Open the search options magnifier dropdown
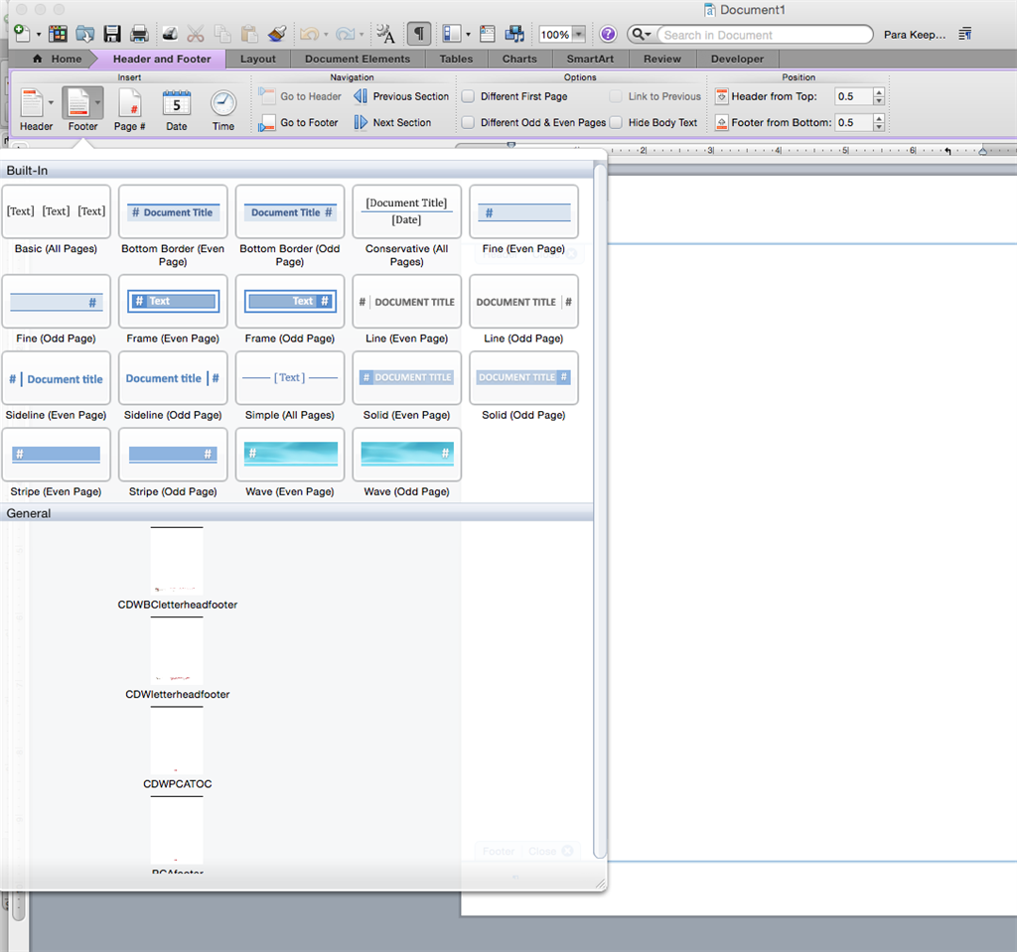This screenshot has height=952, width=1017. click(x=642, y=35)
